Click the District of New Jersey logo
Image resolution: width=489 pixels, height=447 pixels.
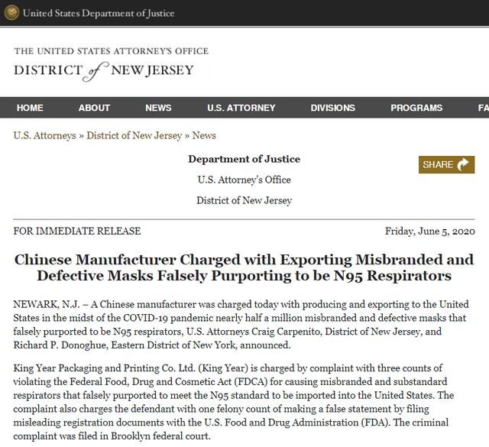pyautogui.click(x=104, y=71)
